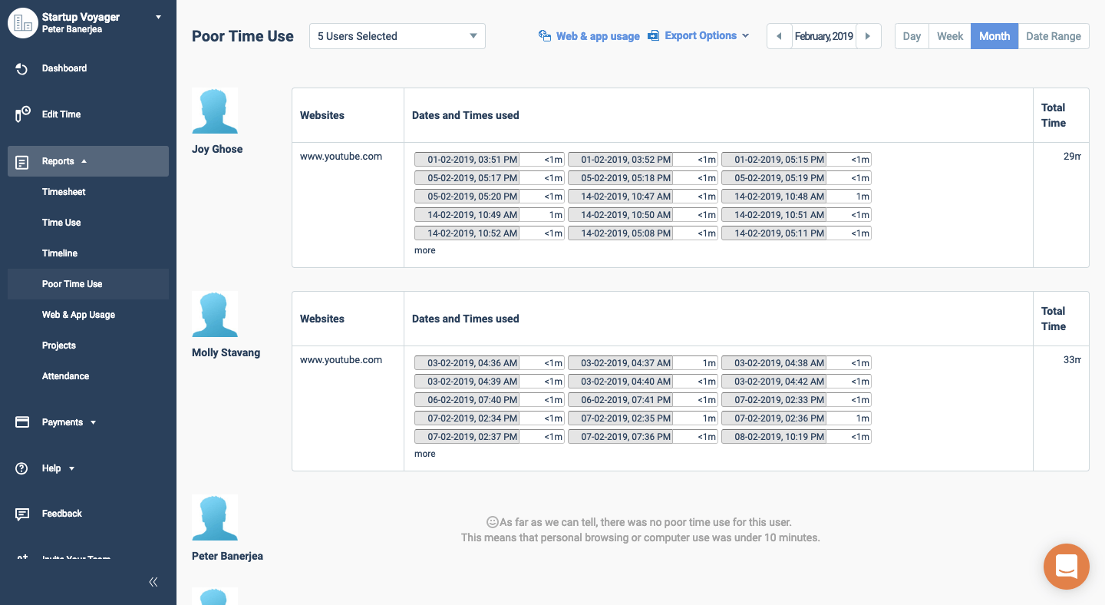The width and height of the screenshot is (1105, 605).
Task: Collapse the sidebar with double chevron
Action: click(x=153, y=582)
